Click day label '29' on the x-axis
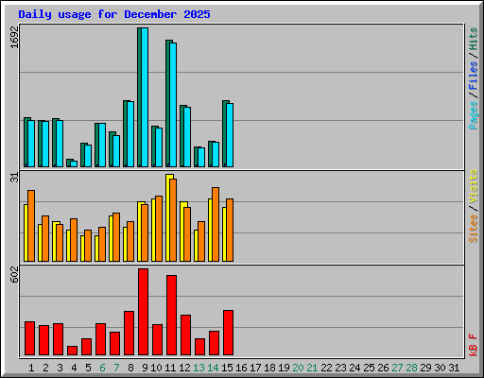The height and width of the screenshot is (378, 484). (x=425, y=368)
